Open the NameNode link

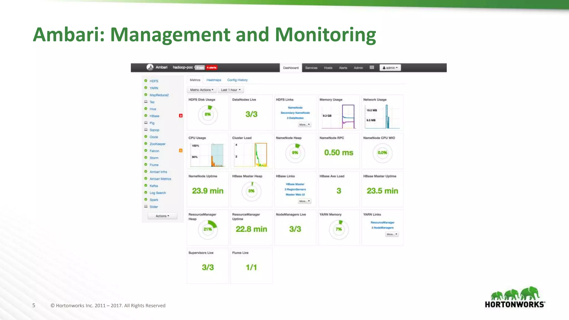(295, 107)
